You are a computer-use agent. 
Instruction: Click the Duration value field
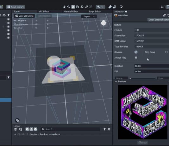coord(152,66)
